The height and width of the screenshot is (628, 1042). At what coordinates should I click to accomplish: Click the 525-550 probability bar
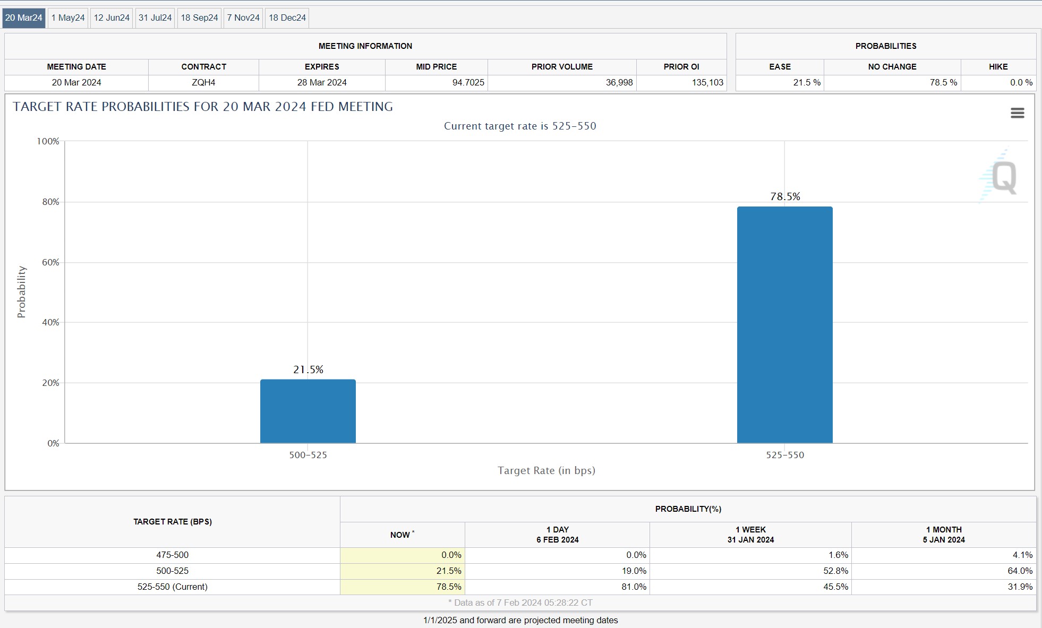tap(784, 325)
